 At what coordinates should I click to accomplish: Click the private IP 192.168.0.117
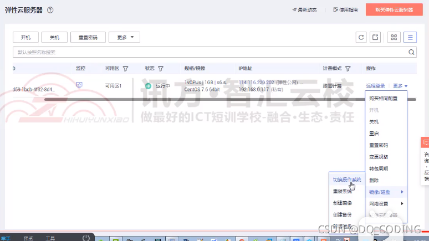pyautogui.click(x=253, y=89)
